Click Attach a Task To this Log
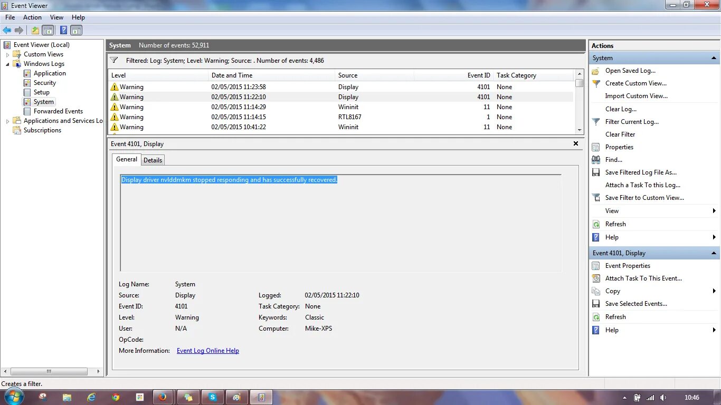Viewport: 721px width, 405px height. [643, 185]
